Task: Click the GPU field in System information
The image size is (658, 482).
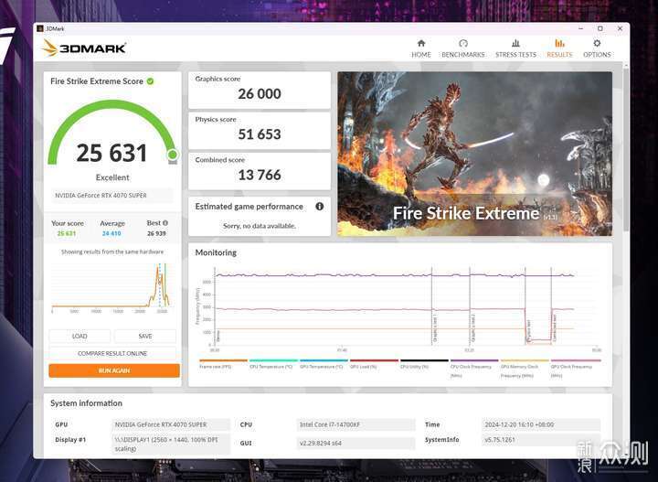Action: (x=171, y=424)
